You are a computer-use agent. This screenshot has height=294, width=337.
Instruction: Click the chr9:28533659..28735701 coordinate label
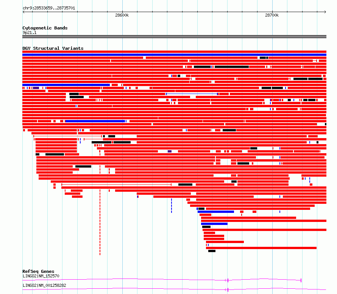point(49,8)
